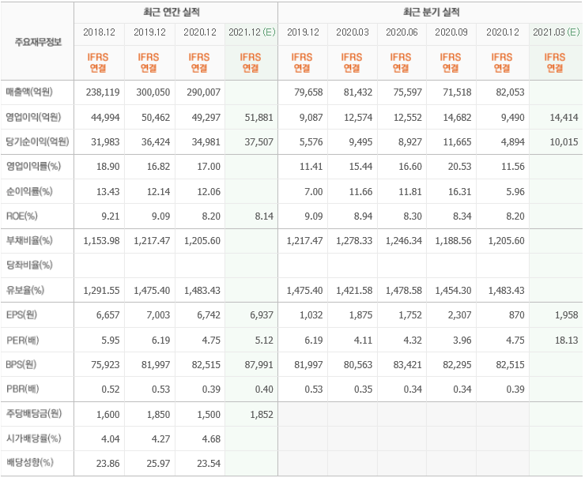Click quarterly sales value 79,658
This screenshot has width=585, height=478.
[308, 92]
